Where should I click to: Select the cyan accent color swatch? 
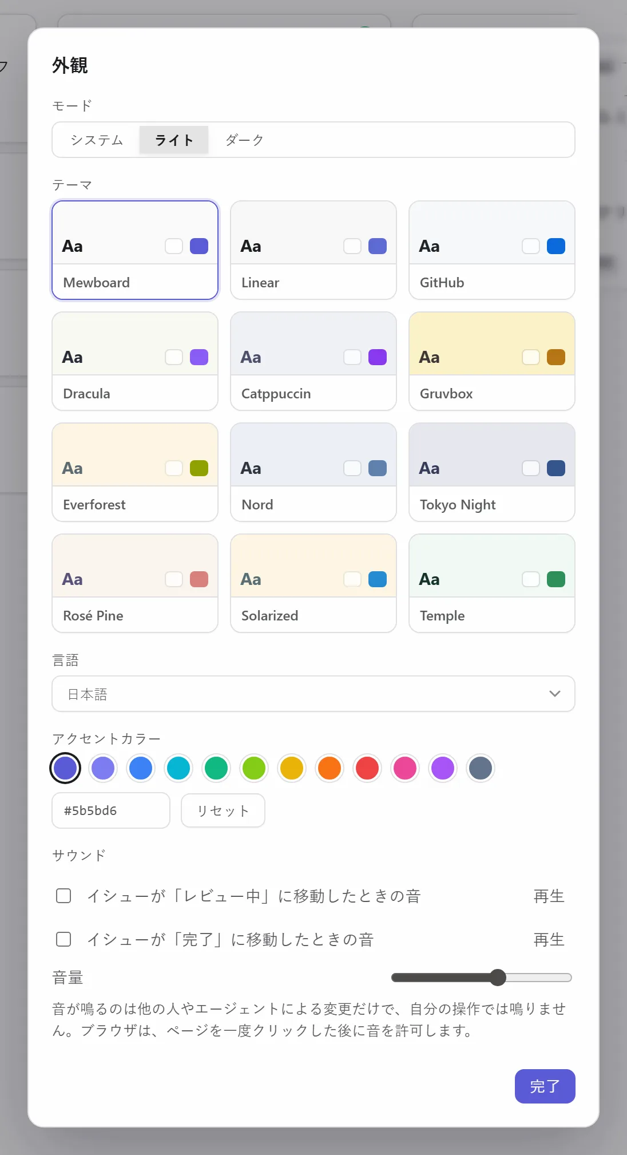click(178, 768)
